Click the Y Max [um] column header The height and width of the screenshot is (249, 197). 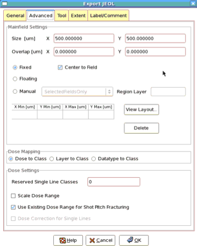coord(101,107)
